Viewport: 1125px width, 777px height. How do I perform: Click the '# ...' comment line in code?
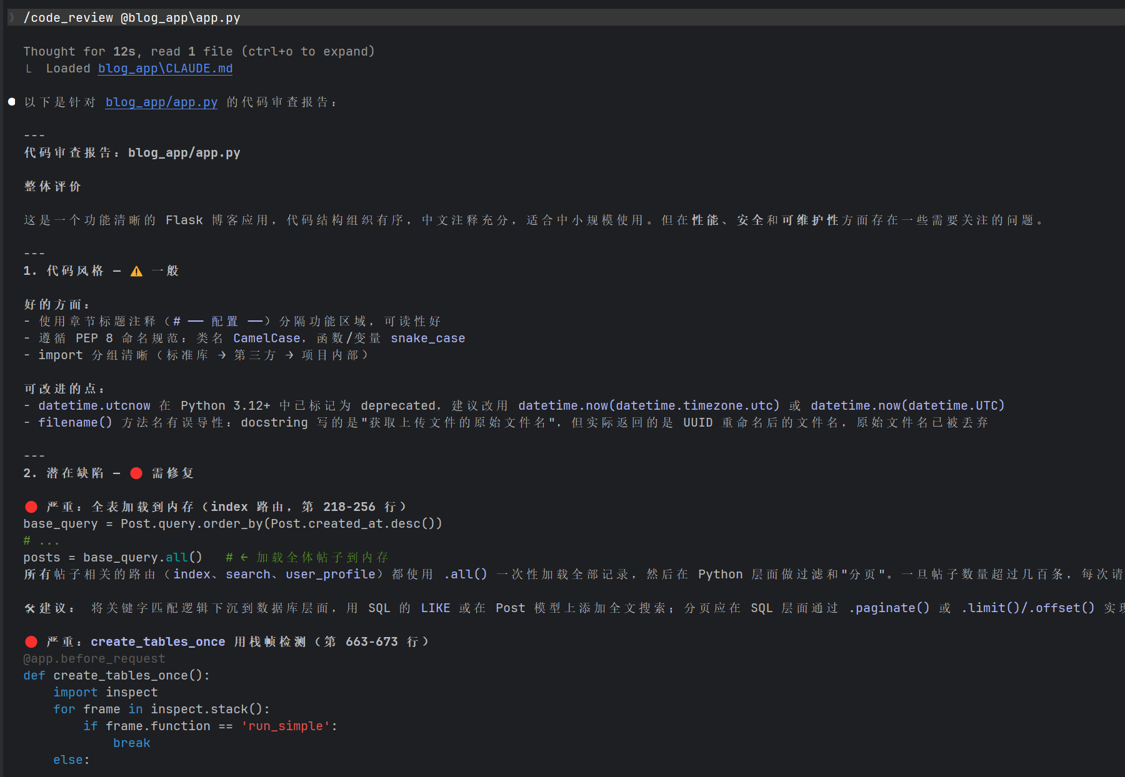coord(41,541)
